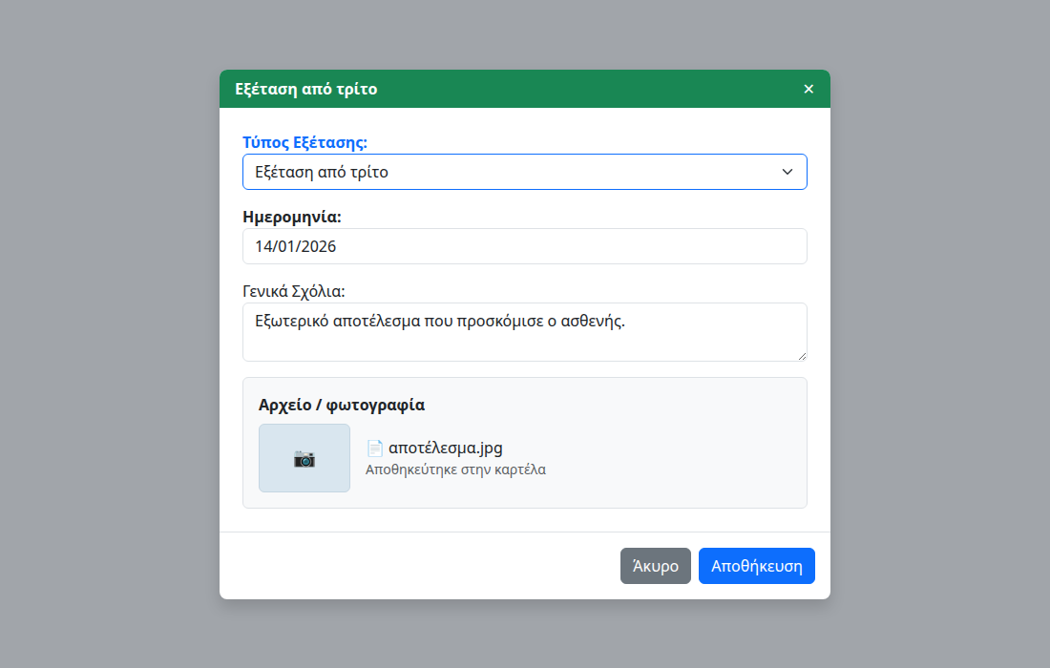1050x668 pixels.
Task: Click the Αρχείο / φωτογραφία heading
Action: pyautogui.click(x=342, y=405)
